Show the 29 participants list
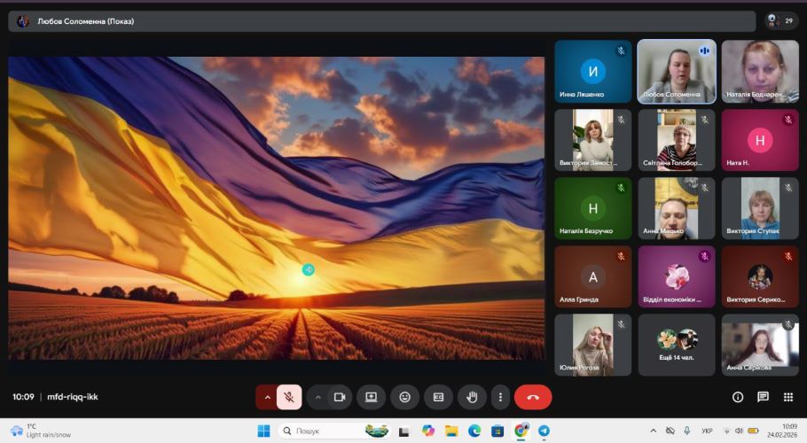The width and height of the screenshot is (807, 443). [x=781, y=20]
